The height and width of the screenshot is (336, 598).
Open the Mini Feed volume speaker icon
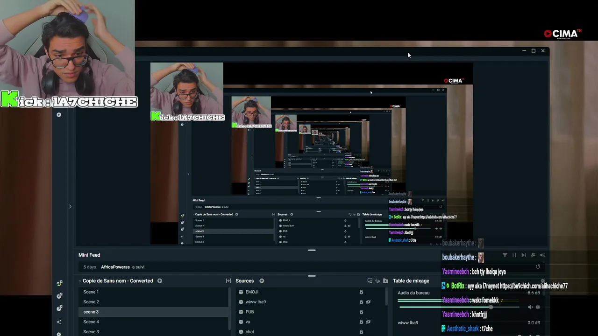(x=542, y=255)
